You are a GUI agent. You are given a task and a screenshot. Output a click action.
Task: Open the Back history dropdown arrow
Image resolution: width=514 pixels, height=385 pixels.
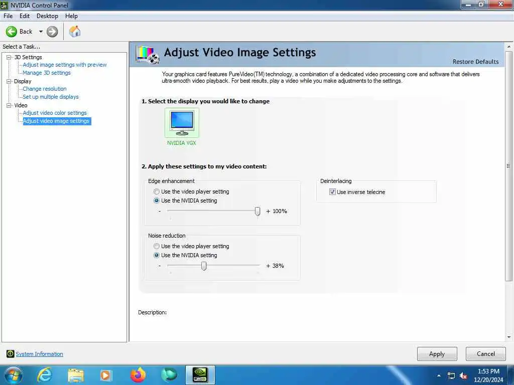[41, 32]
